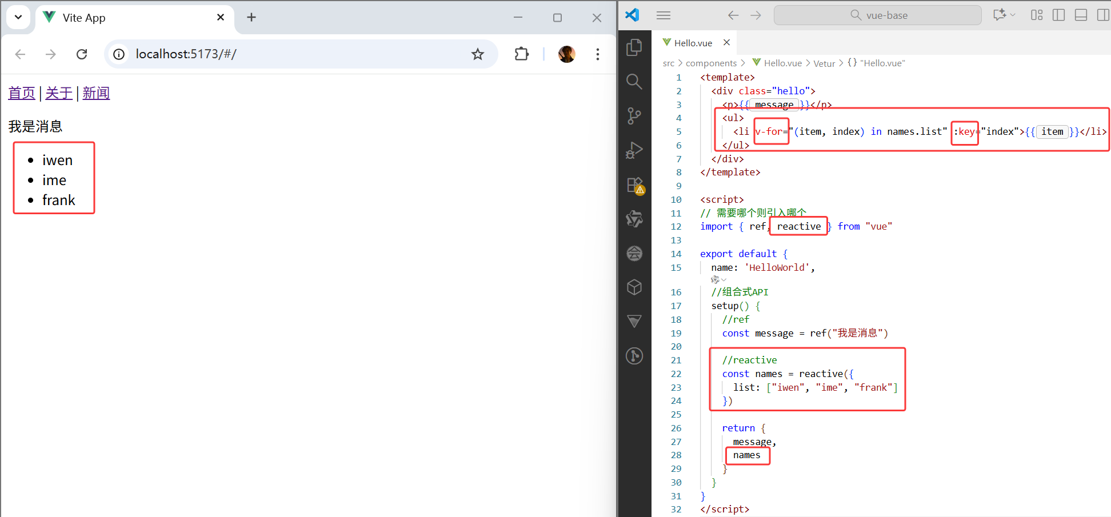This screenshot has width=1111, height=517.
Task: Select the Vite App browser tab
Action: click(x=135, y=18)
